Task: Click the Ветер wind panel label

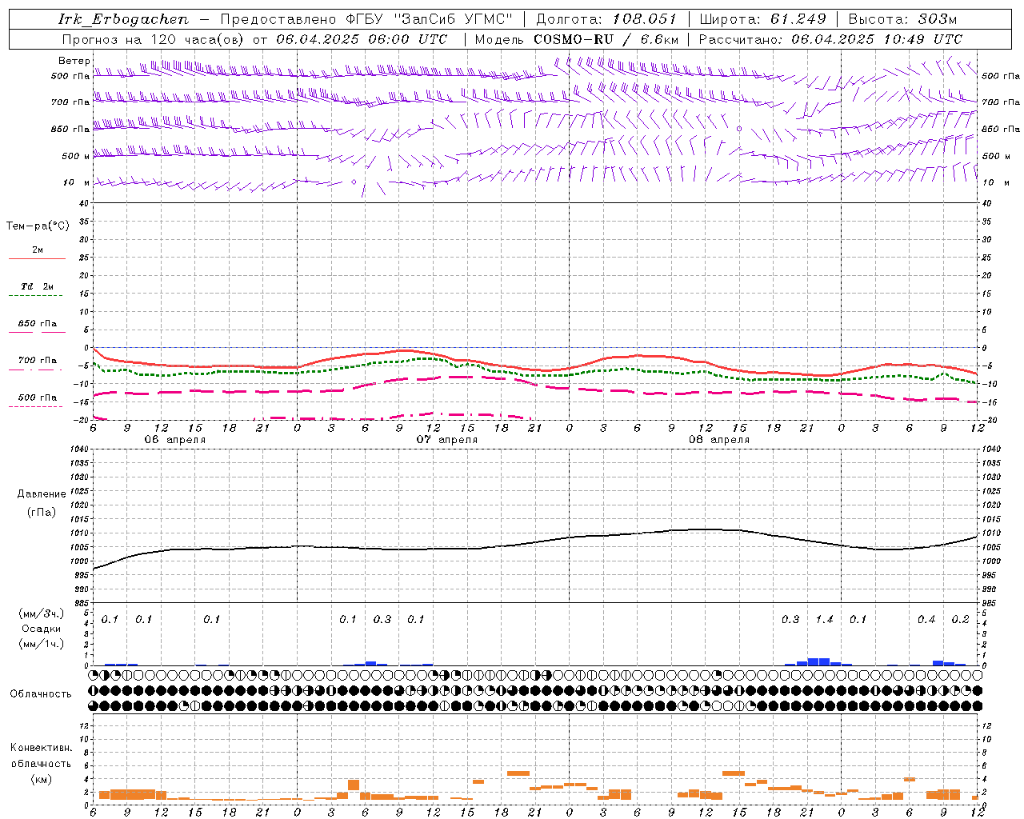Action: tap(74, 61)
